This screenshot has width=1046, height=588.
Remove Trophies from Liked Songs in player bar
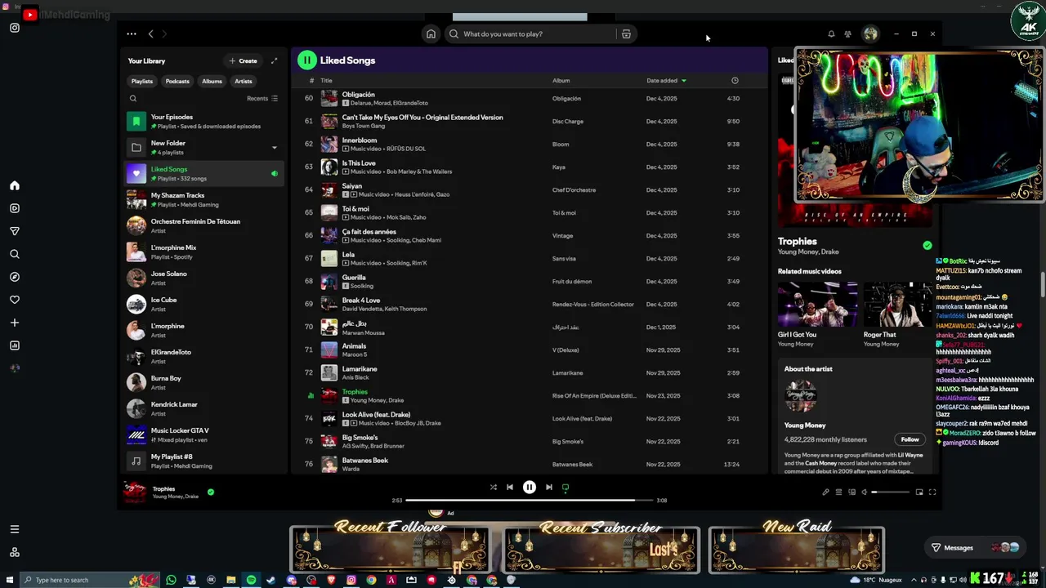tap(211, 492)
